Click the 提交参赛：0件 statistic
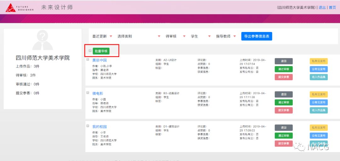Image resolution: width=340 pixels, height=161 pixels. [27, 93]
